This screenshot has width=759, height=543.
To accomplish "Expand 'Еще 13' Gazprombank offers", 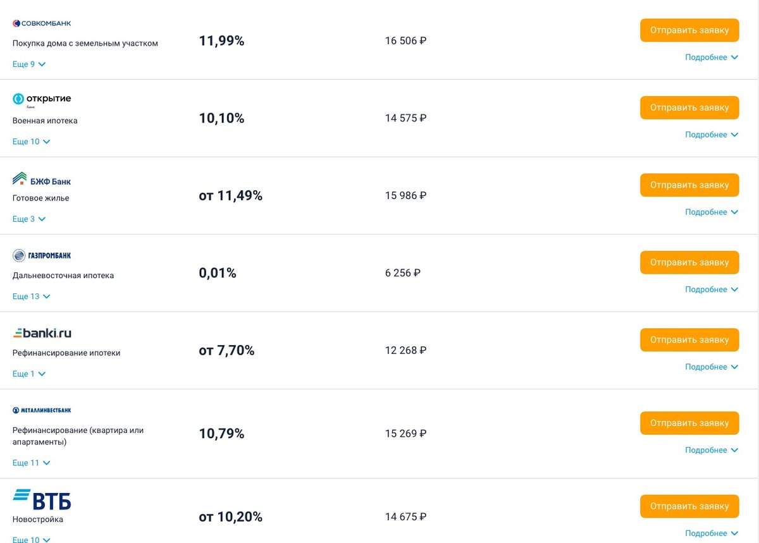I will (31, 296).
